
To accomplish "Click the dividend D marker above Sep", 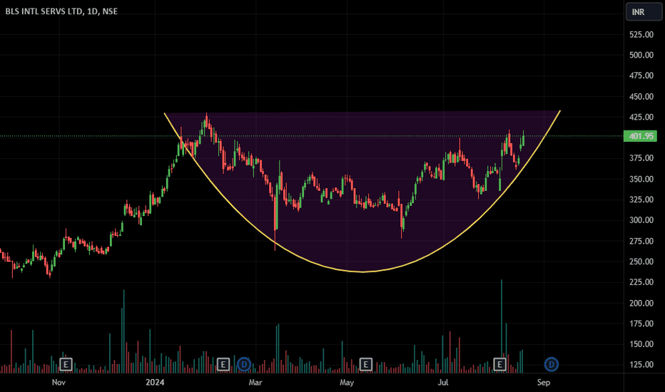I will (x=552, y=364).
